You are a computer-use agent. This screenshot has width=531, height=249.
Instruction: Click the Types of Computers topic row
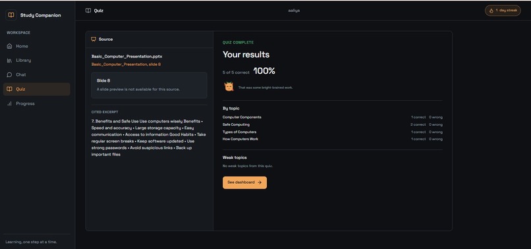click(x=333, y=132)
